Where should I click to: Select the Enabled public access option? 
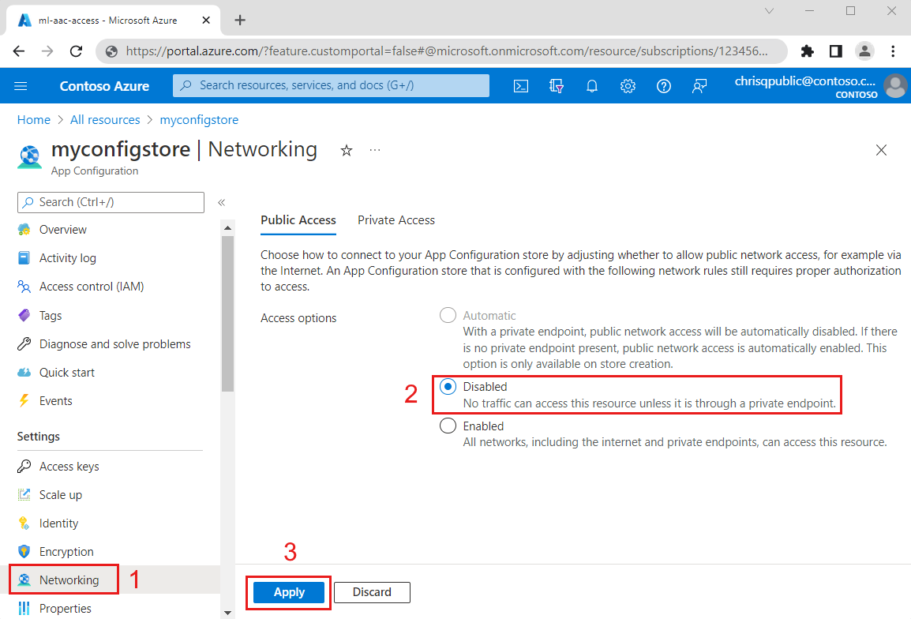[448, 425]
